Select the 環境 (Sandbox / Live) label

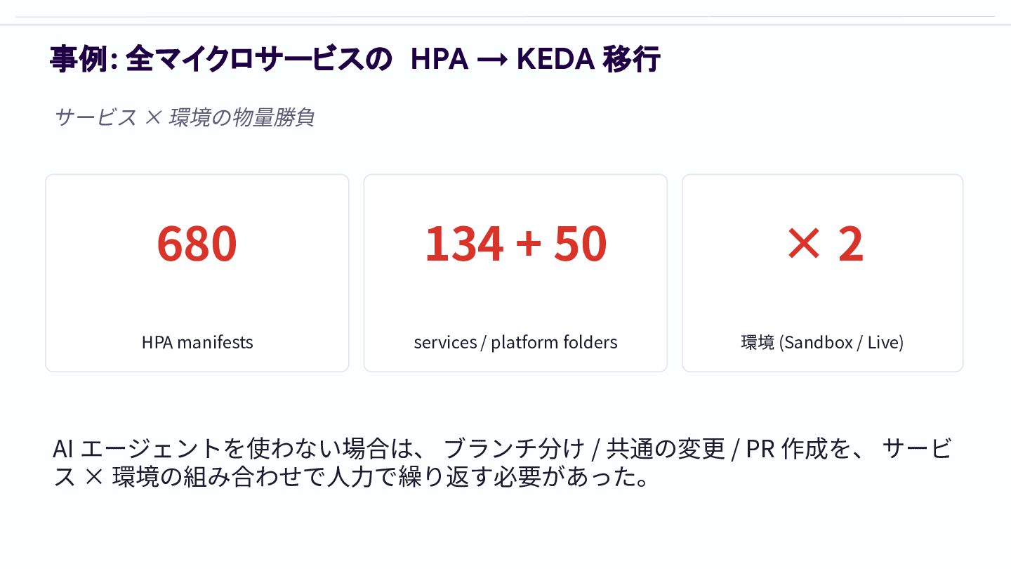pyautogui.click(x=822, y=342)
